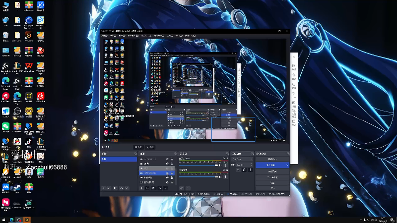
Task: Open first mixer channel's three-dot menu
Action: 226,166
